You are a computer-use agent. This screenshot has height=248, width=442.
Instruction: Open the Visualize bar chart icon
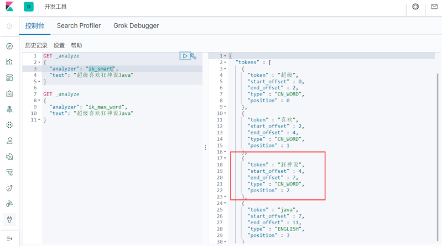9,62
